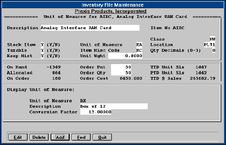Select the Add button
Screen dimensions: 226x145
60,137
